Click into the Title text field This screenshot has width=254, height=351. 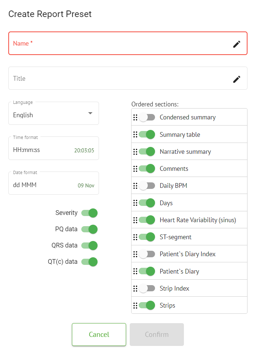pyautogui.click(x=119, y=79)
